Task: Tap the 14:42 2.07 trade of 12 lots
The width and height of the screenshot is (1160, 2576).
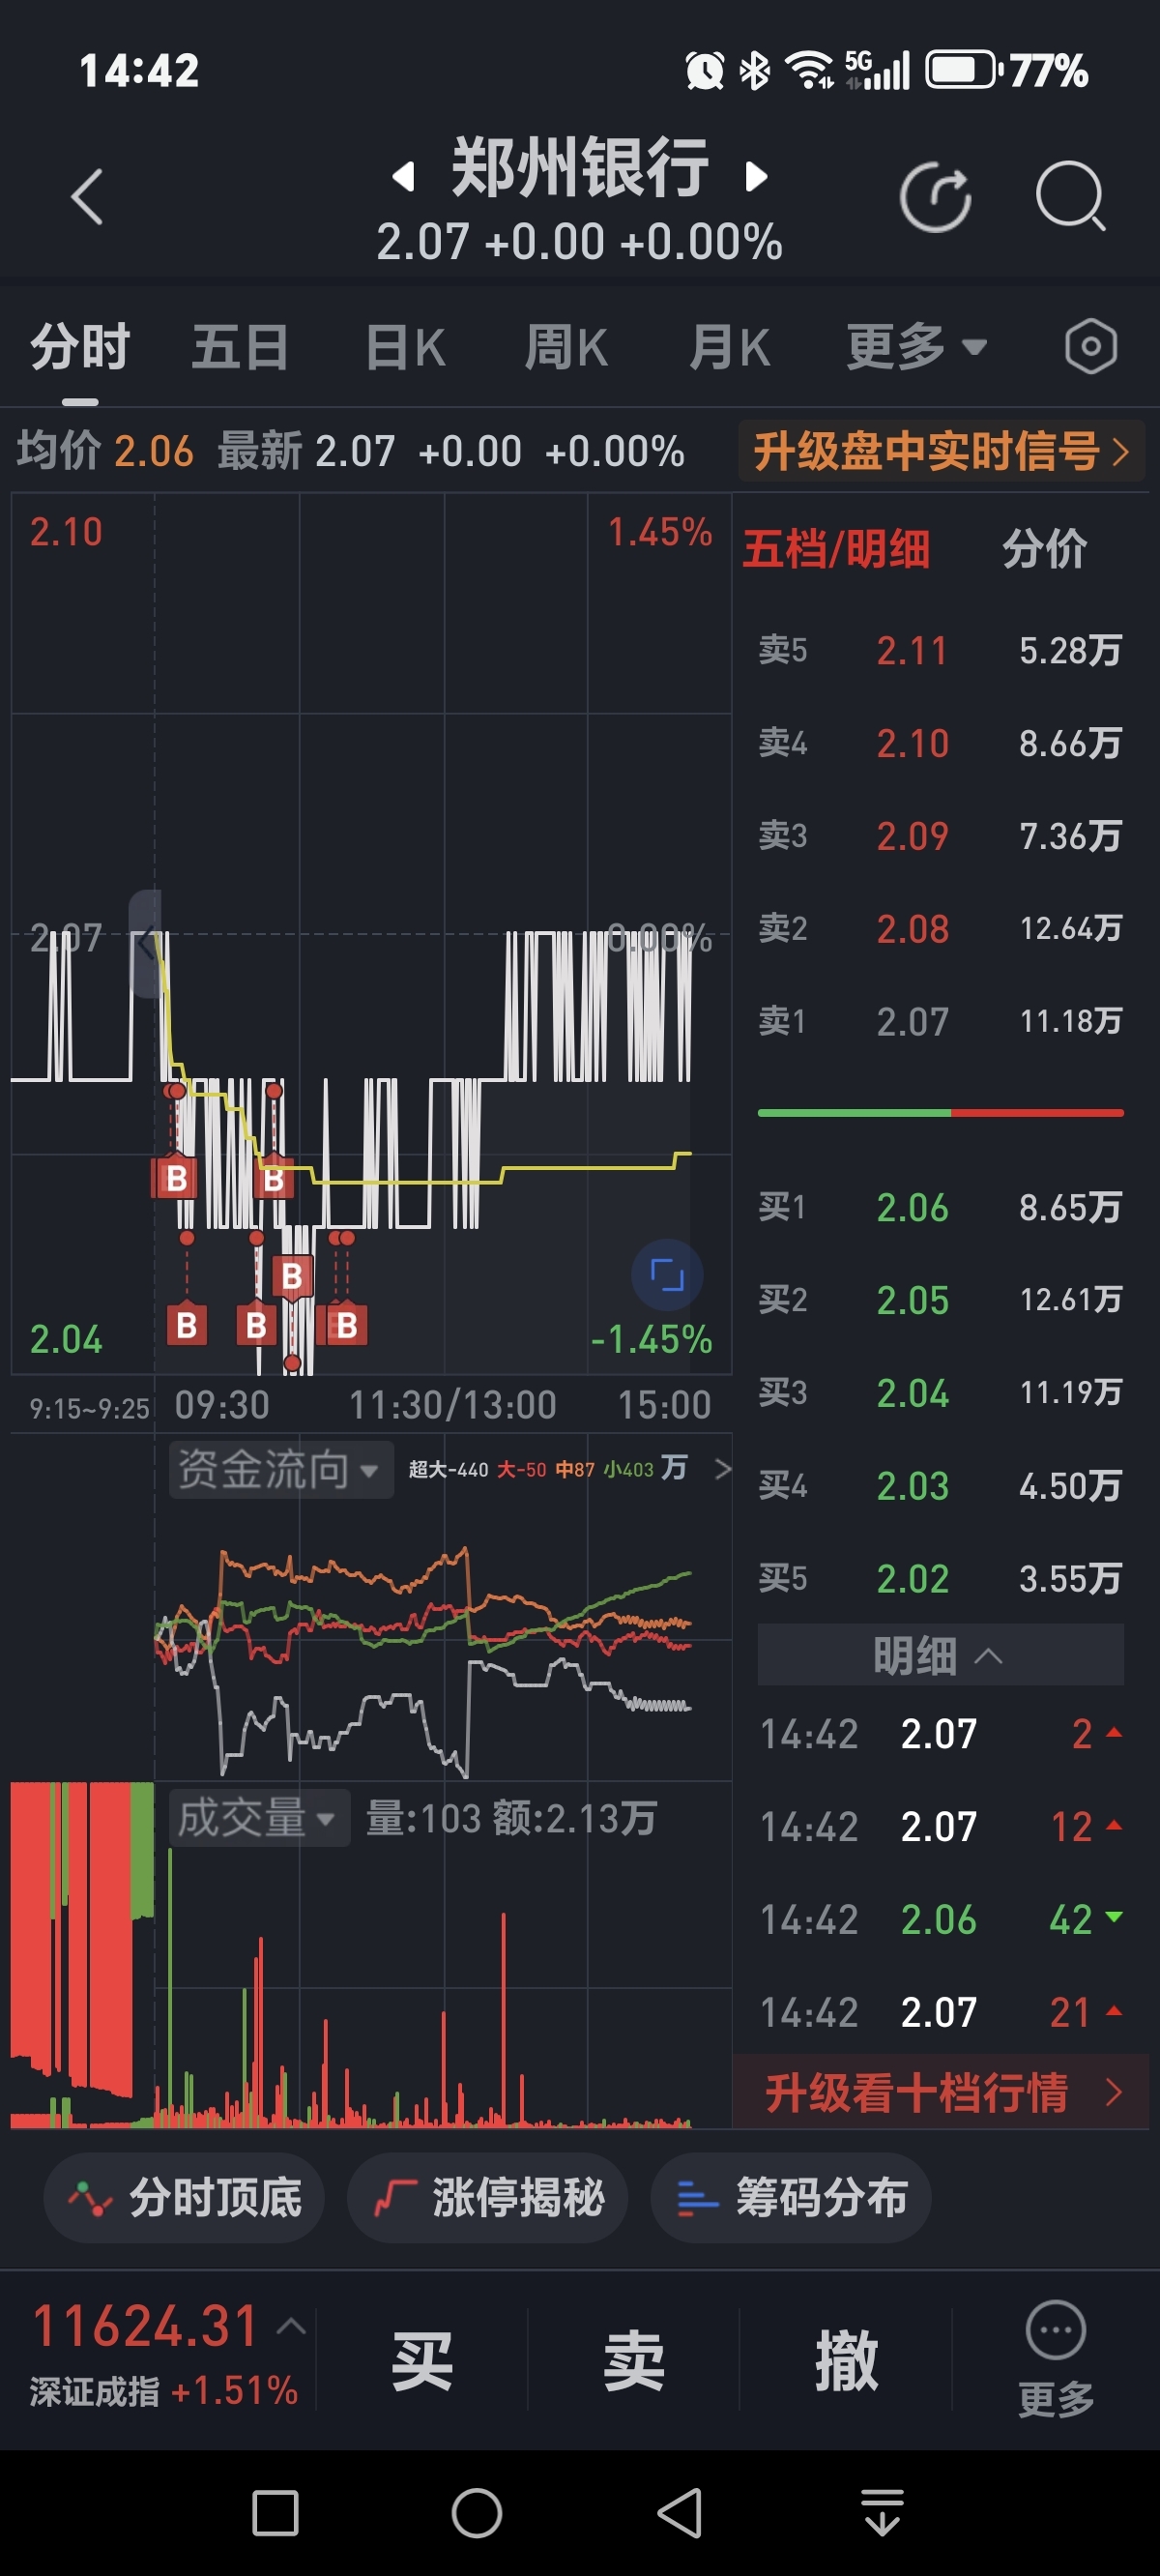Action: [x=940, y=1826]
